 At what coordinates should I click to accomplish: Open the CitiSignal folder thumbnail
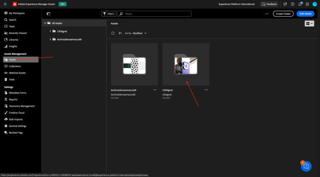[x=186, y=64]
